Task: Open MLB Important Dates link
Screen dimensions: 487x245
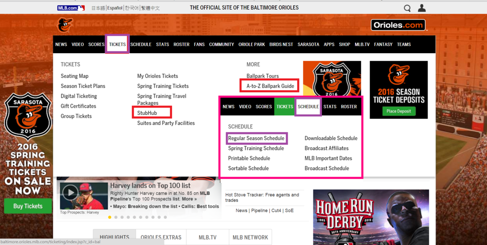Action: click(x=328, y=158)
